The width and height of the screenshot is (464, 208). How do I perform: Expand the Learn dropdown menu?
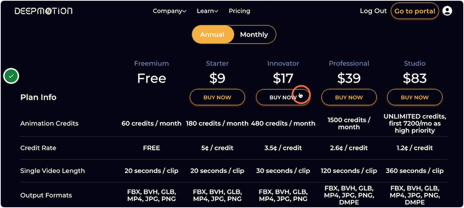[207, 11]
